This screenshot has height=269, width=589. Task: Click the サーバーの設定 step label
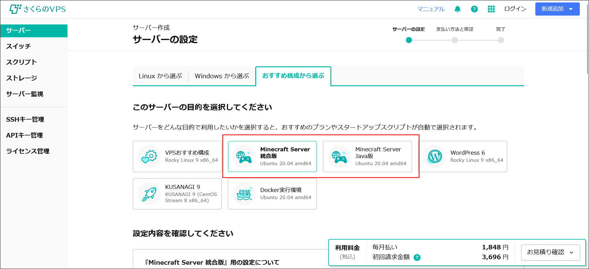[x=409, y=29]
